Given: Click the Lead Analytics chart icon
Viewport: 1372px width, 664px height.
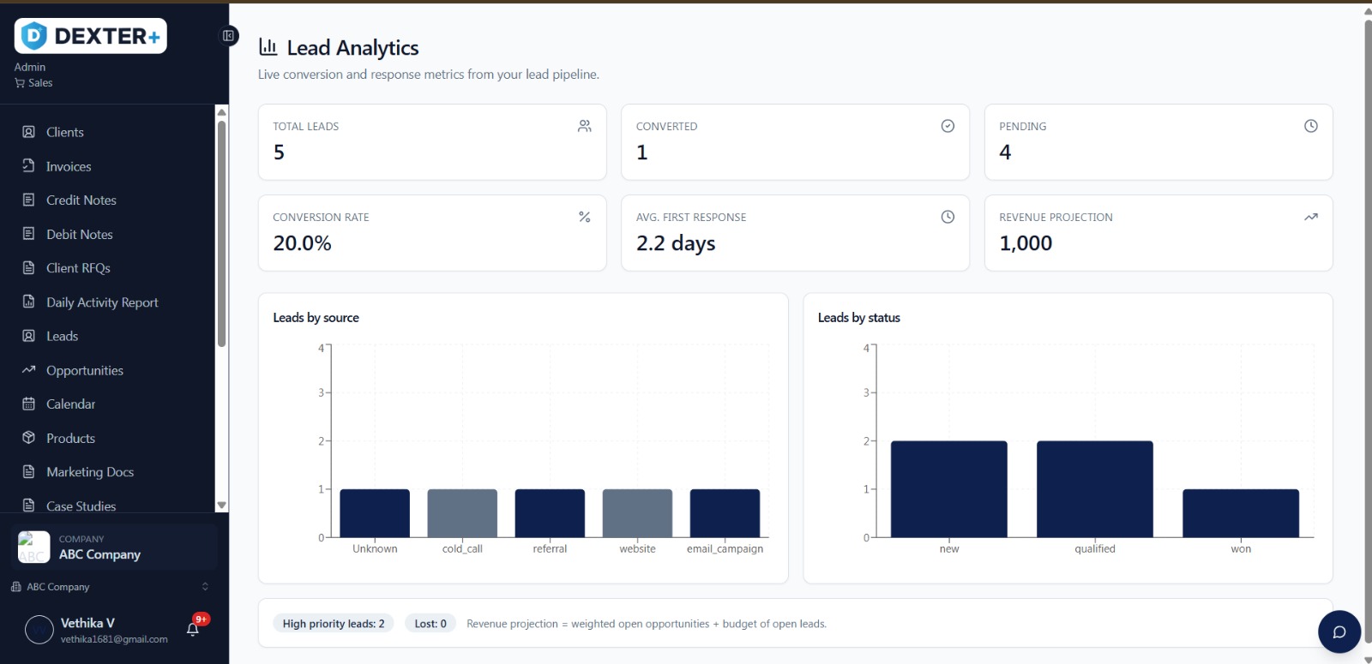Looking at the screenshot, I should pyautogui.click(x=268, y=47).
